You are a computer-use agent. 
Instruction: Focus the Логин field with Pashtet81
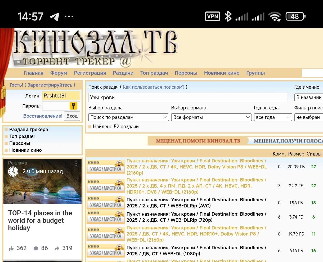point(61,96)
